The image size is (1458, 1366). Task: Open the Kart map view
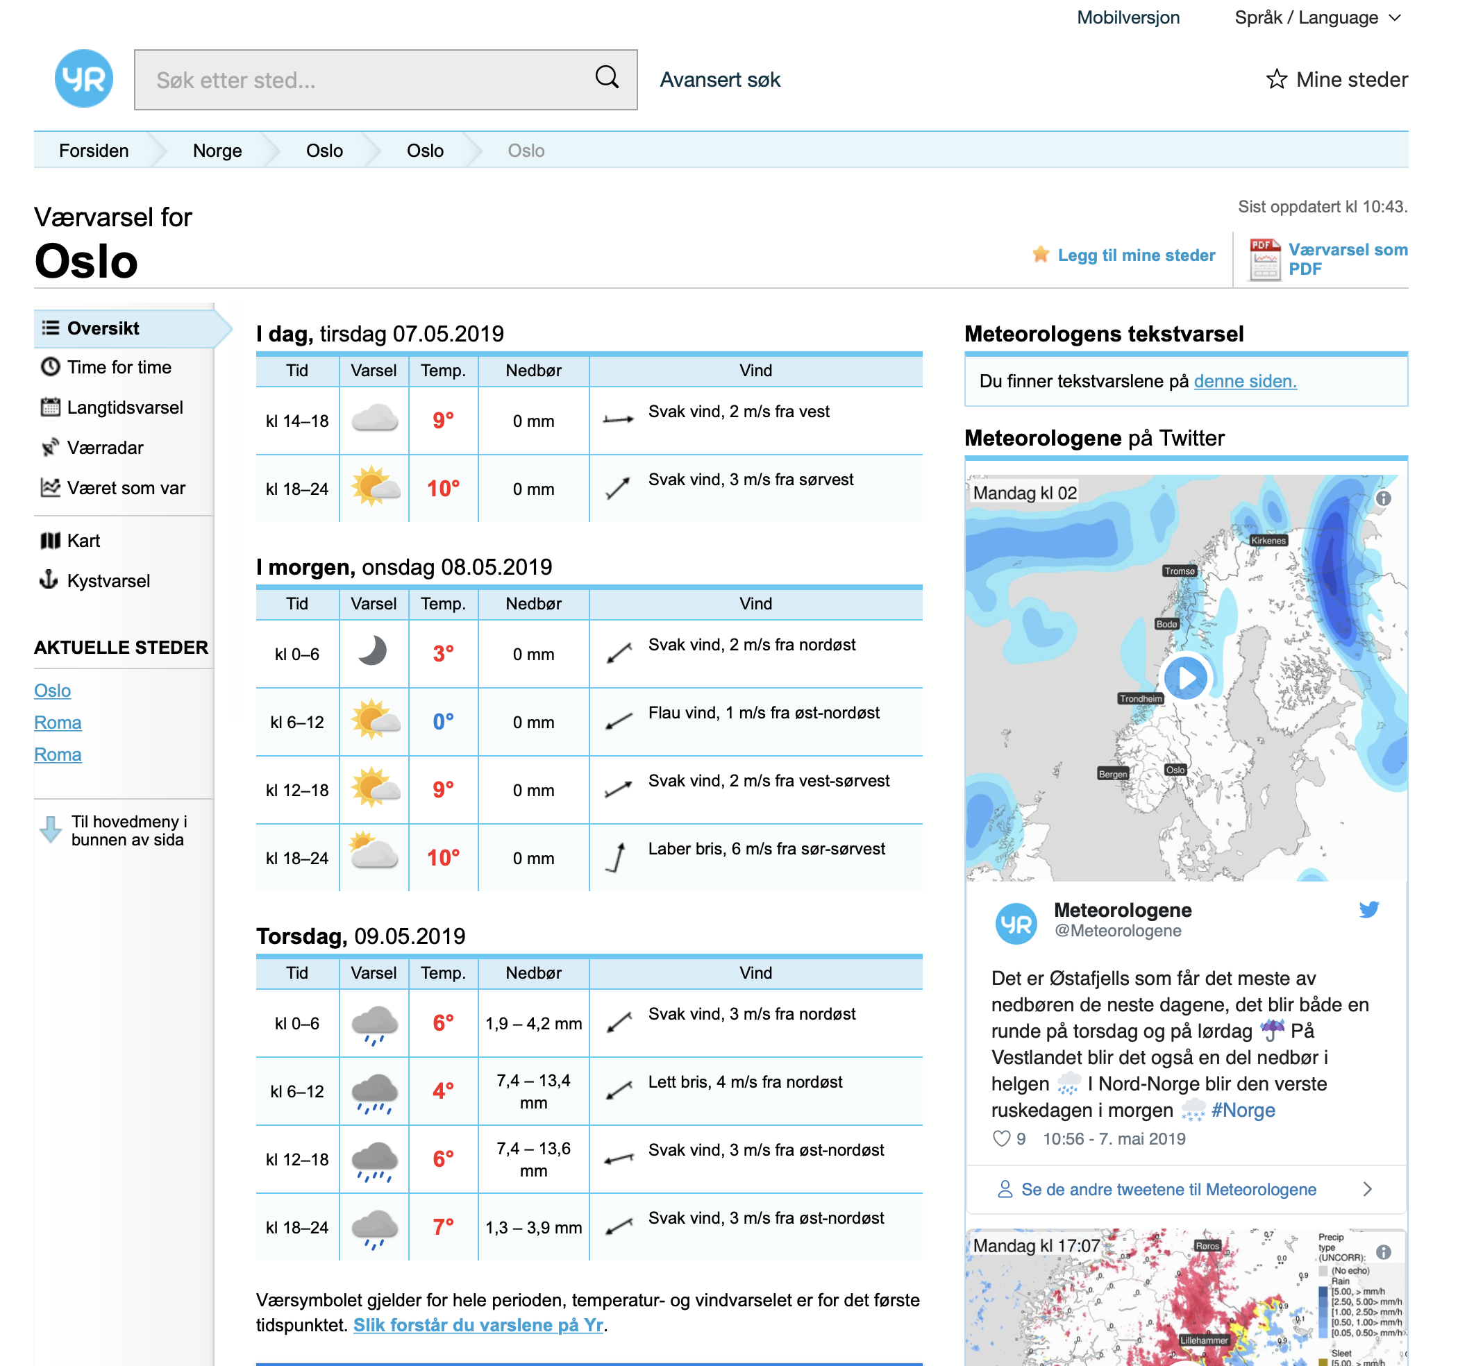click(83, 541)
